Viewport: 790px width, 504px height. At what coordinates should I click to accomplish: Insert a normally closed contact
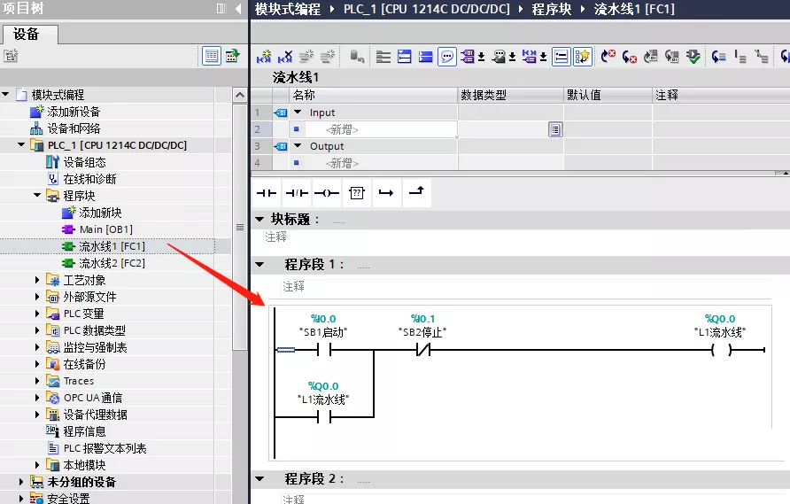coord(297,192)
